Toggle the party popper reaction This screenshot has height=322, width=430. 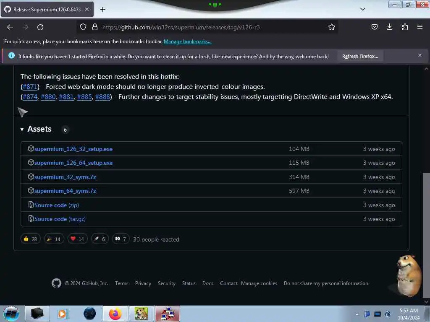point(54,239)
